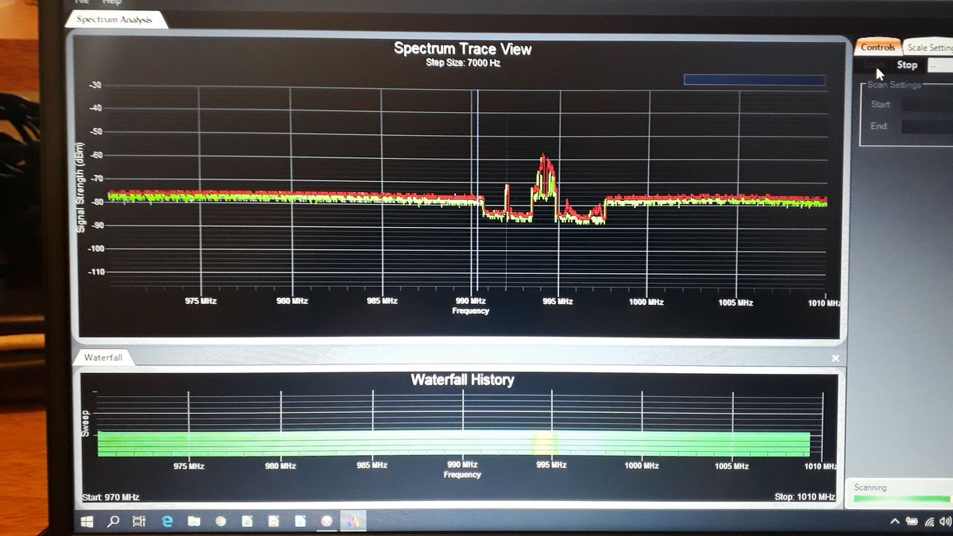Open Task View on the taskbar
This screenshot has height=536, width=953.
pyautogui.click(x=139, y=522)
